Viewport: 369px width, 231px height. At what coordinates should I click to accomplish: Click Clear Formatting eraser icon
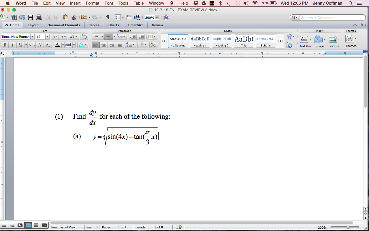[x=84, y=37]
